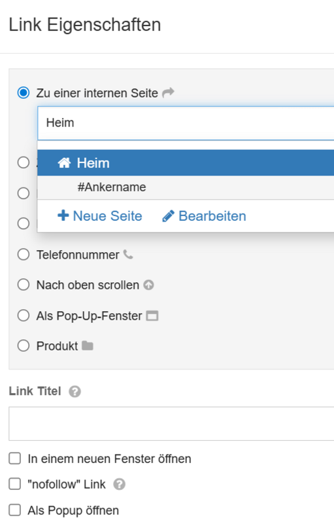The width and height of the screenshot is (334, 524).
Task: Enable In einem neuen Fenster öffnen checkbox
Action: tap(14, 458)
